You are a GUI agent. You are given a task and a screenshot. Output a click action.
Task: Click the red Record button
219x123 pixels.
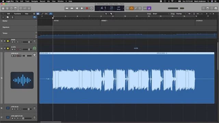click(87, 8)
